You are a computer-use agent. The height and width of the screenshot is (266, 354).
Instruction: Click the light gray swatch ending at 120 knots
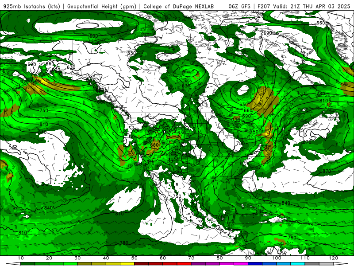click(x=326, y=264)
